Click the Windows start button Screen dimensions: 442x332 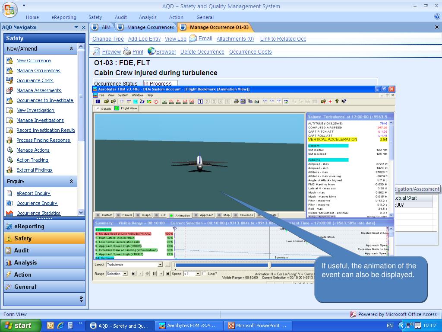click(20, 326)
